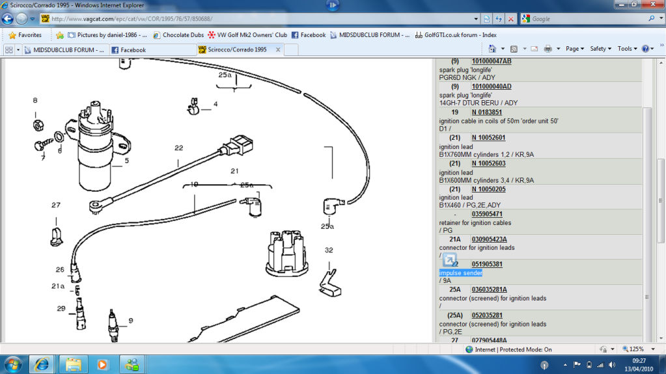The width and height of the screenshot is (666, 374).
Task: Expand the Home button dropdown arrow
Action: pos(503,49)
